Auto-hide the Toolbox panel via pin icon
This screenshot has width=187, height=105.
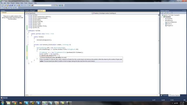[x=22, y=10]
